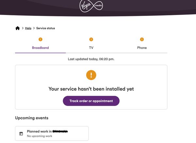This screenshot has height=143, width=196.
Task: Click the Upcoming events heading
Action: [x=32, y=118]
